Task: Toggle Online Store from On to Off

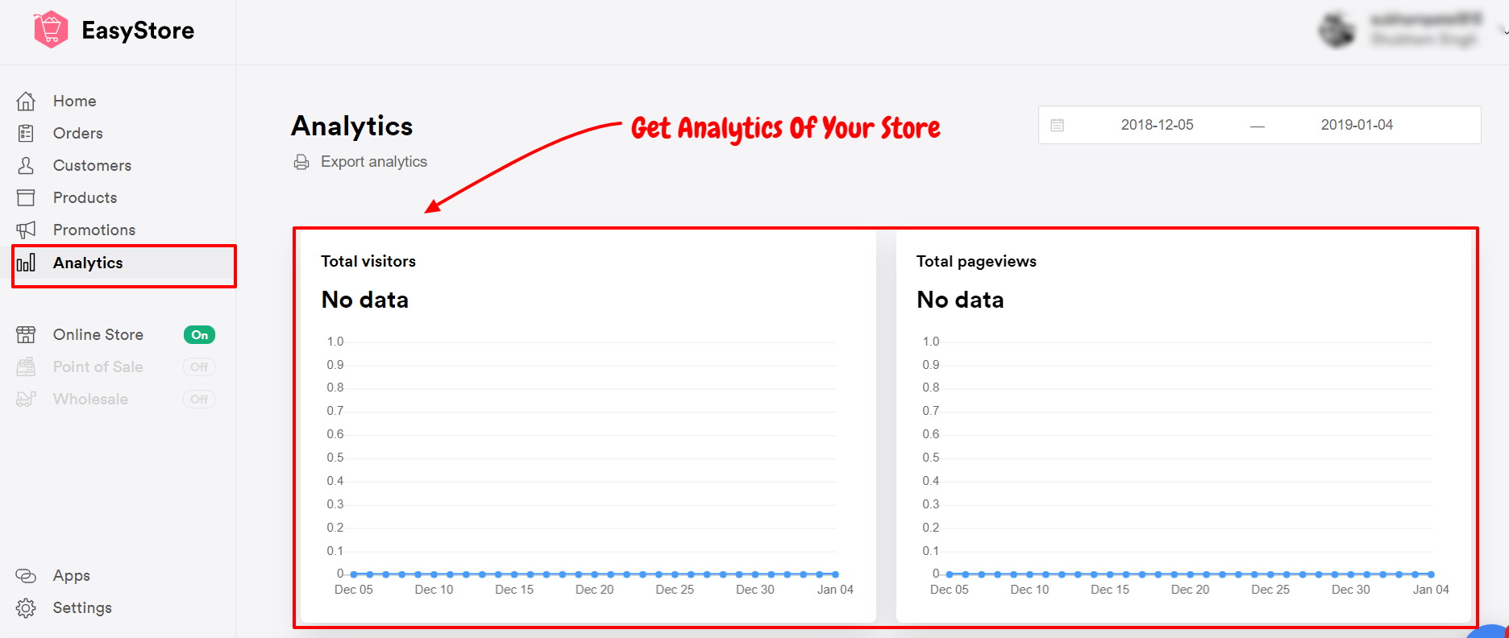Action: click(x=198, y=334)
